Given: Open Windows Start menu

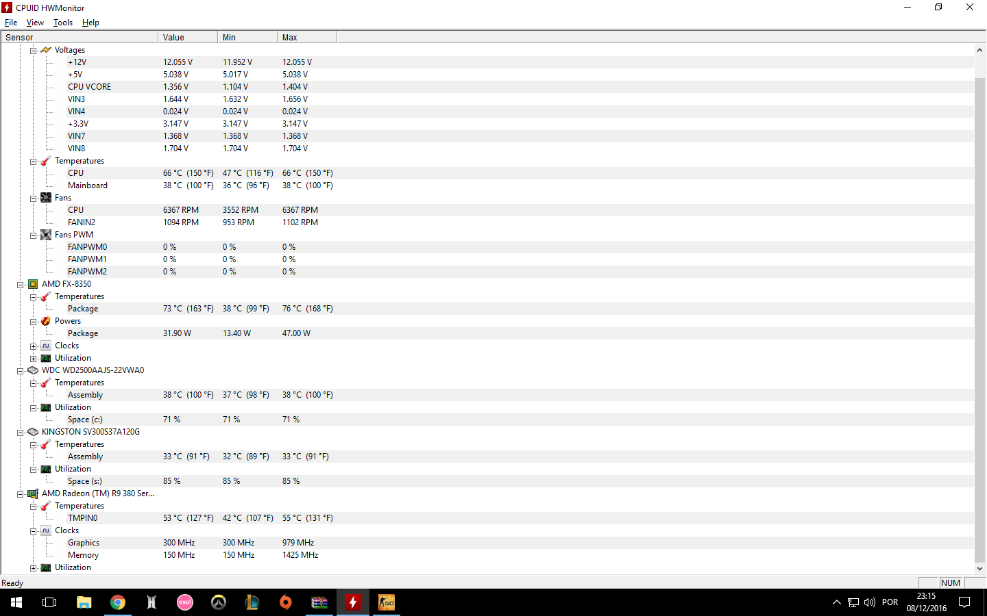Looking at the screenshot, I should pos(16,602).
